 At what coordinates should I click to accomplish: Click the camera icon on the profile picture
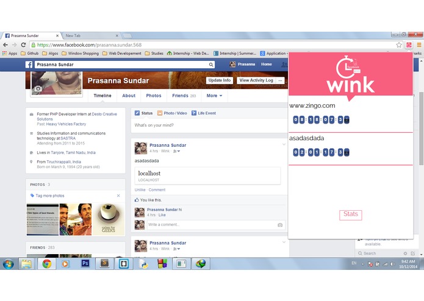(x=38, y=88)
